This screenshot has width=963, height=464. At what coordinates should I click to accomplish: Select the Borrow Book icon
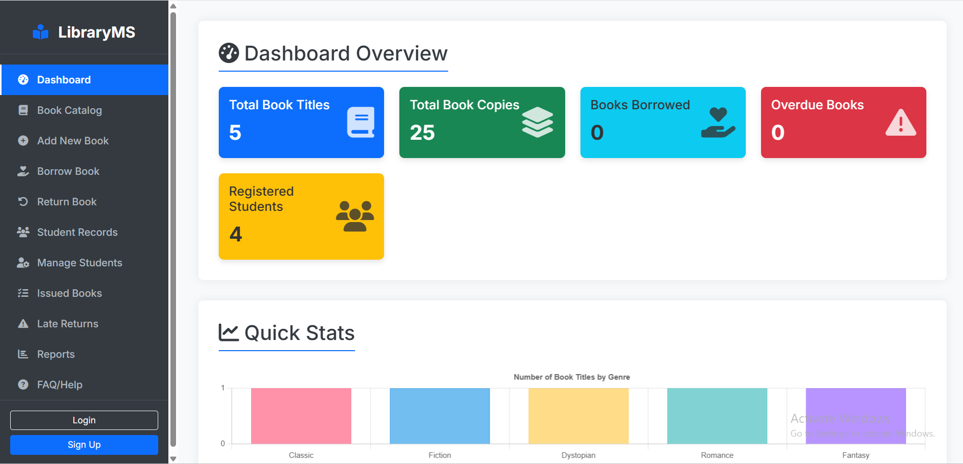(23, 171)
